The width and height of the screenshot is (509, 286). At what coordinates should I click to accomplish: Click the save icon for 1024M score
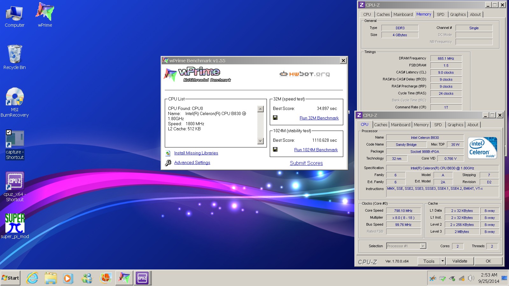tap(275, 149)
